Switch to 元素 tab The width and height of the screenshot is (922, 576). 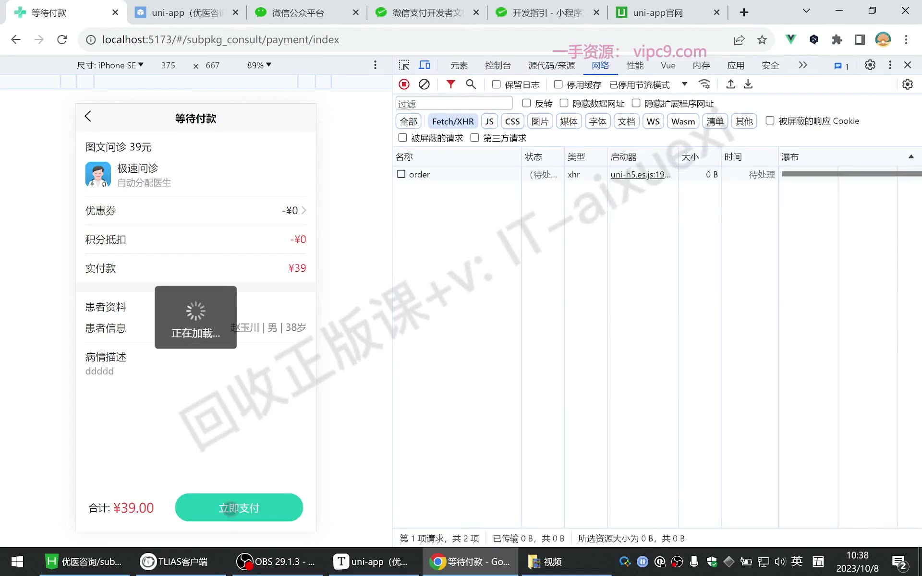click(459, 65)
